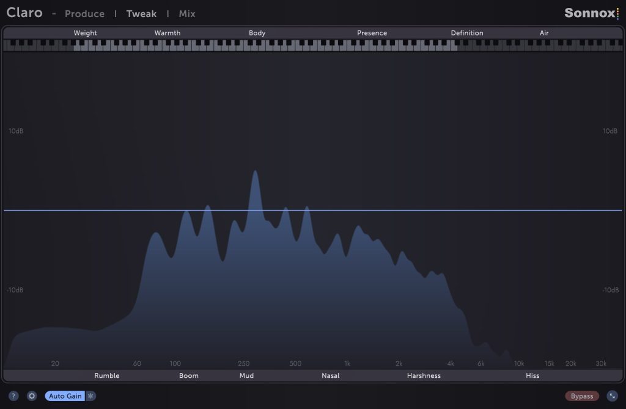Click the Air band label
The image size is (626, 409).
[x=543, y=33]
